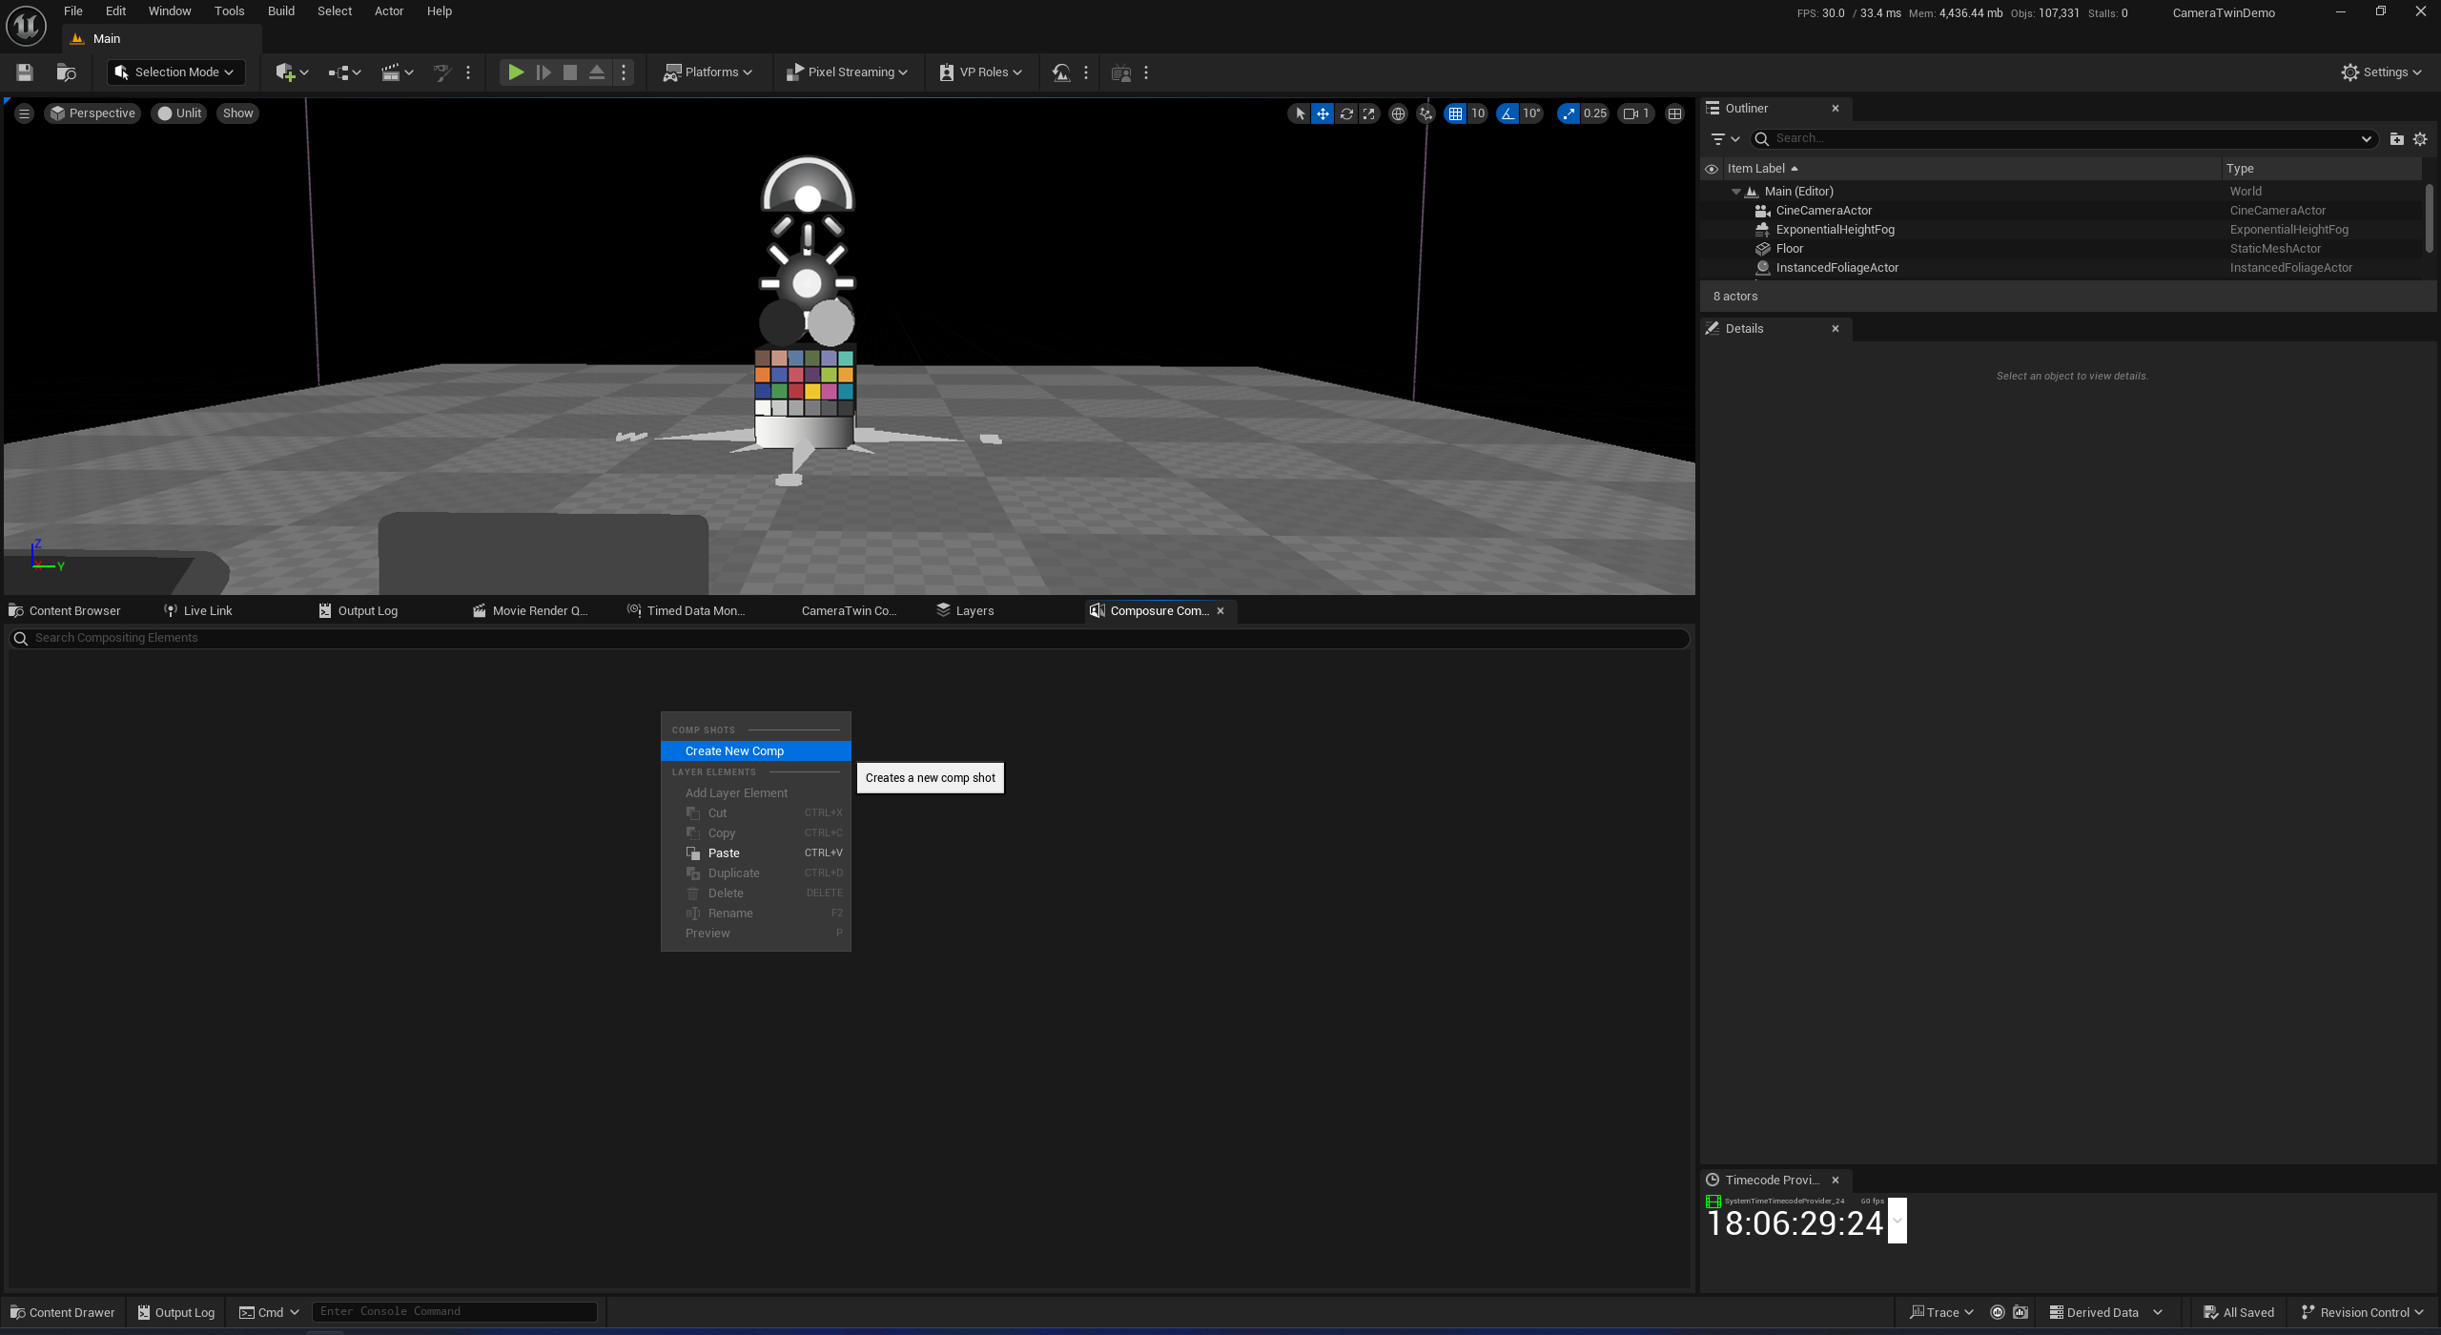Image resolution: width=2441 pixels, height=1335 pixels.
Task: Collapse the Main (Editor) tree node
Action: 1736,192
